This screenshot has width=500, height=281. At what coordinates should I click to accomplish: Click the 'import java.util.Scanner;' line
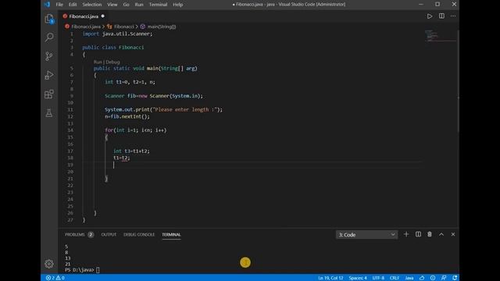tap(118, 34)
